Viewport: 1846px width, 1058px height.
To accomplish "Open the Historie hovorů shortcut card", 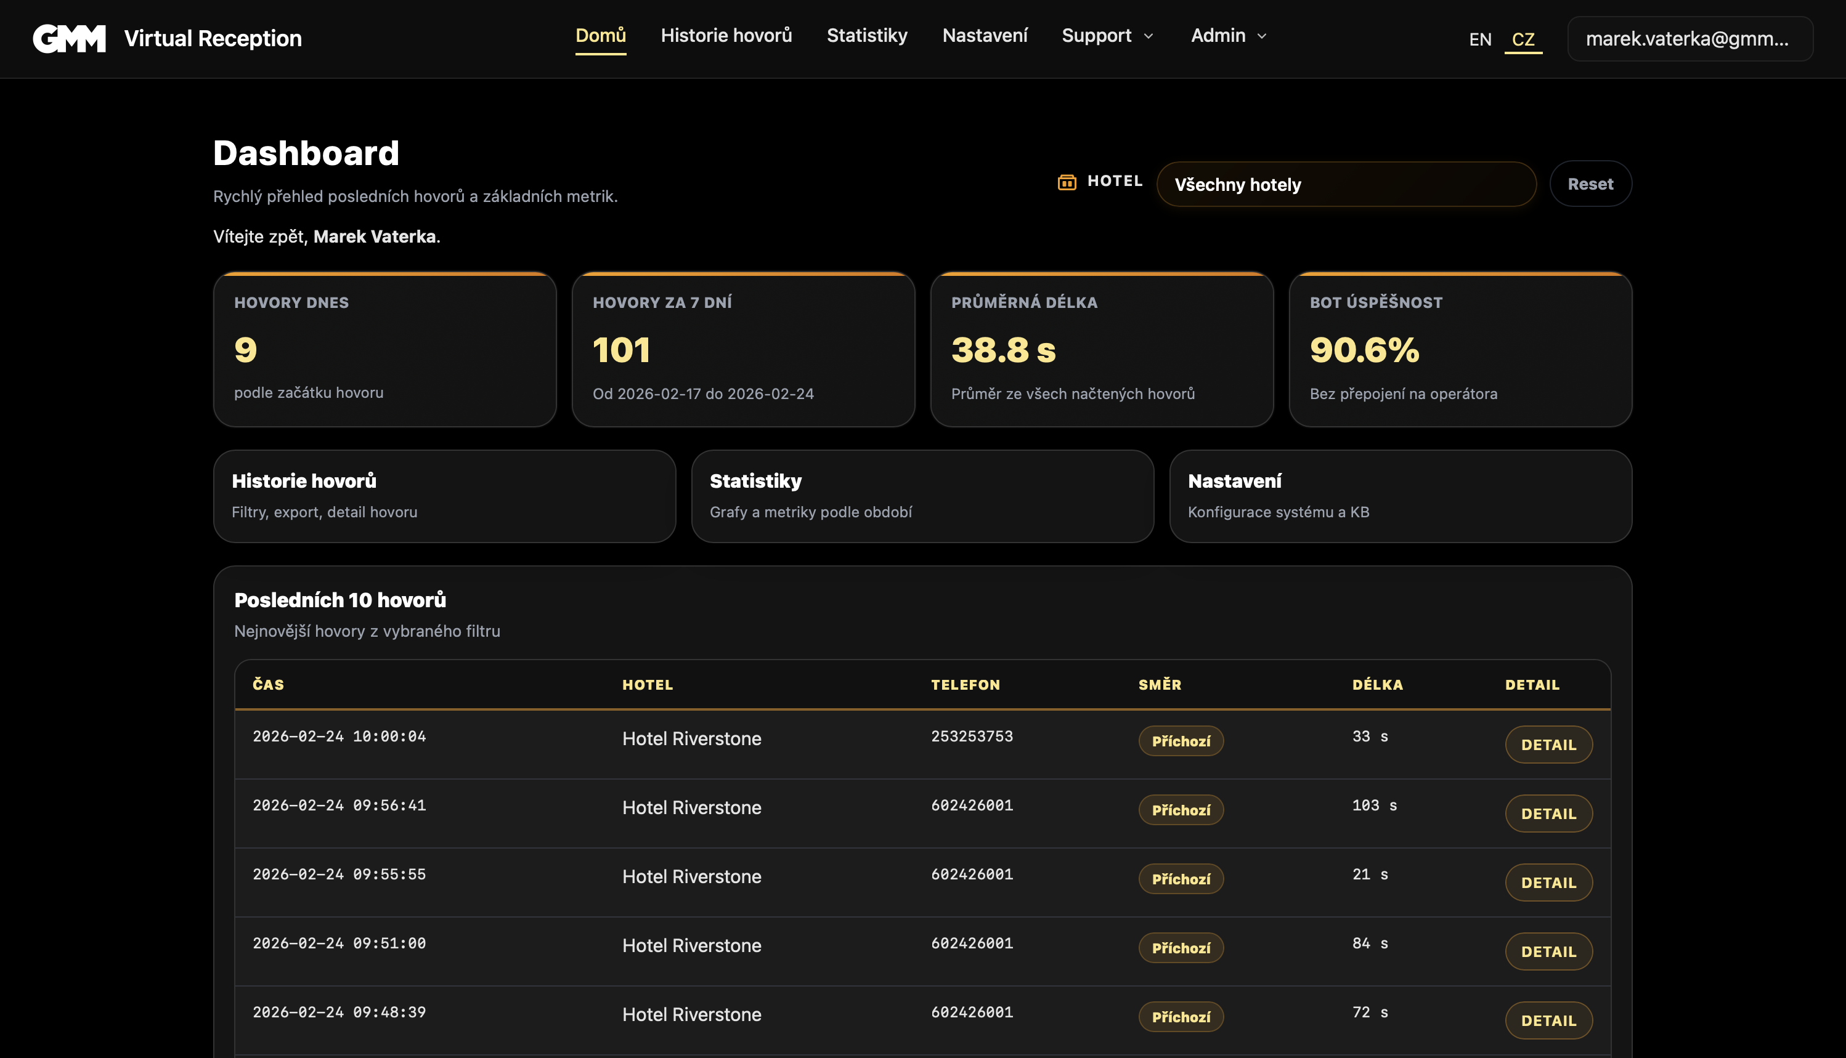I will [444, 496].
